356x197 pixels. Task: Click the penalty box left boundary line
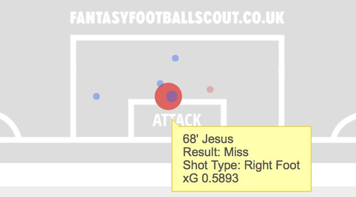(x=73, y=86)
